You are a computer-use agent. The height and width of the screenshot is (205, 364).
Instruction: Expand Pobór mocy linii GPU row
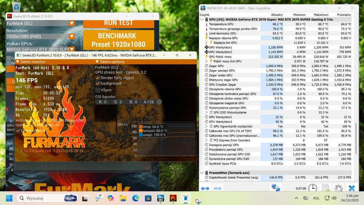pos(206,61)
